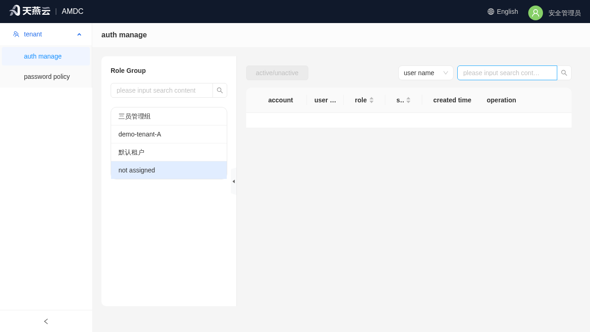Click the Role Group search magnifier icon
This screenshot has height=332, width=590.
(220, 90)
